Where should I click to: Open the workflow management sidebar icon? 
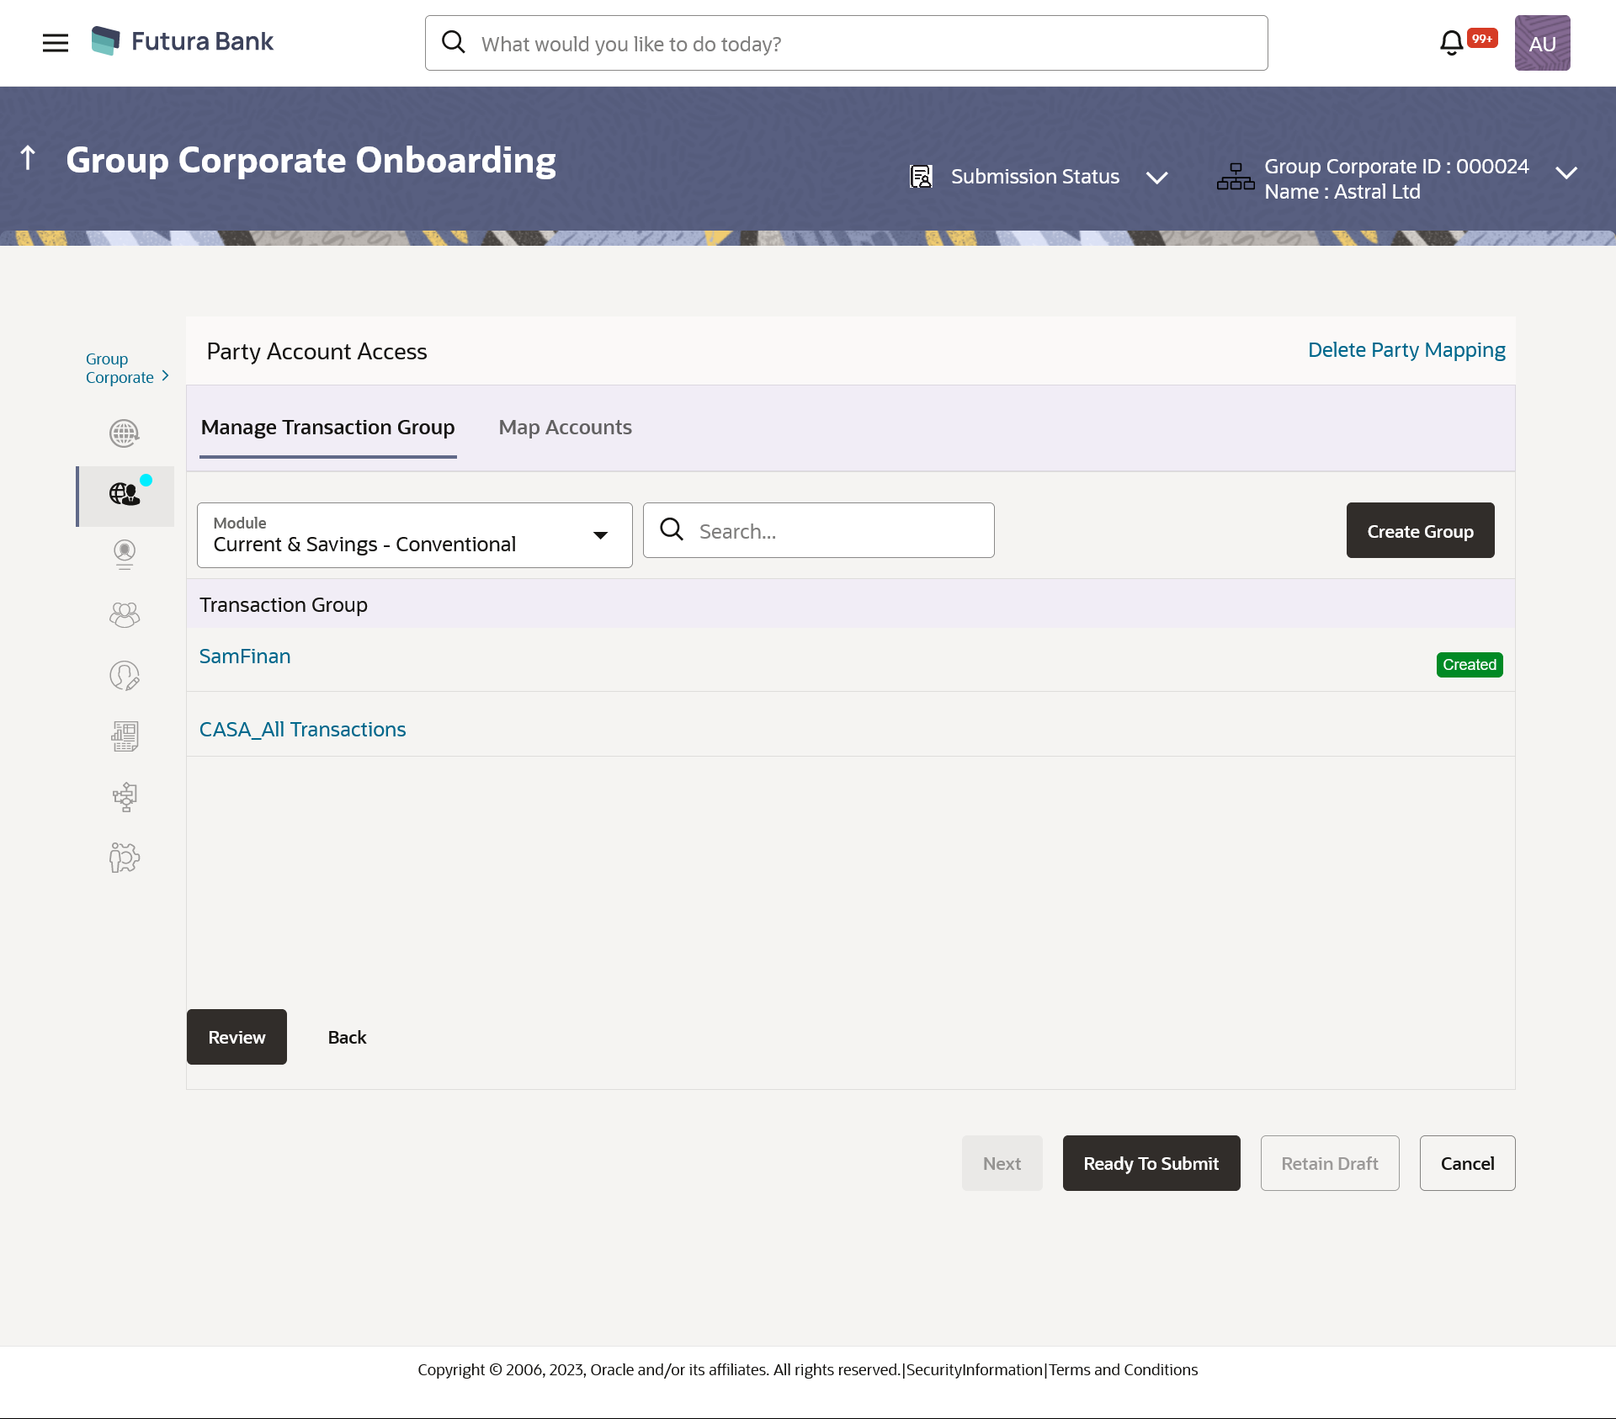[125, 796]
